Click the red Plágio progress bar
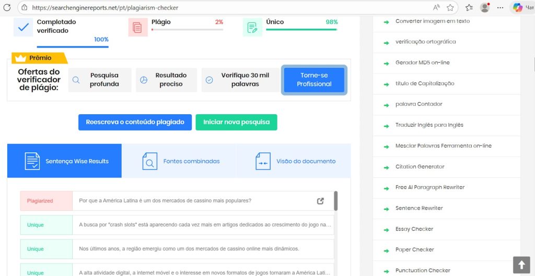This screenshot has height=276, width=535. pos(187,30)
